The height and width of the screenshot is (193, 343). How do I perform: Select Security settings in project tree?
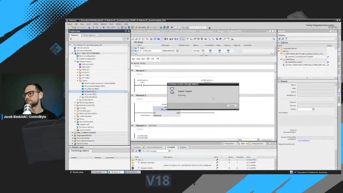83,138
